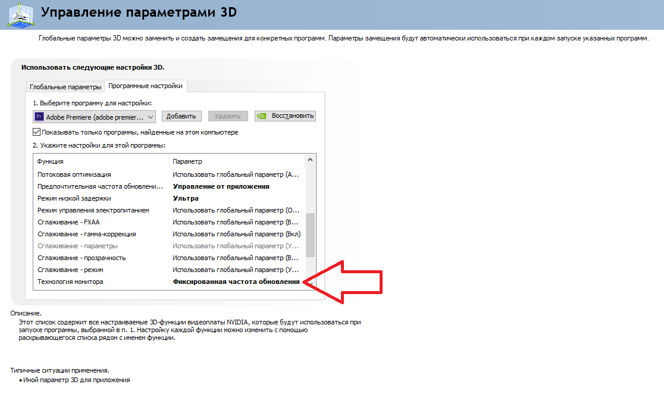Select Режим низкой задержки row

coord(169,198)
